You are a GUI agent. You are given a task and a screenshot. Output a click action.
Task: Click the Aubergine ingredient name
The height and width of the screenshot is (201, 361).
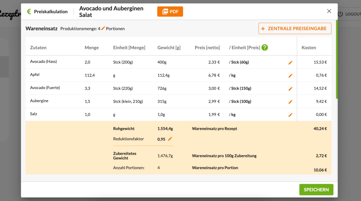(x=39, y=101)
